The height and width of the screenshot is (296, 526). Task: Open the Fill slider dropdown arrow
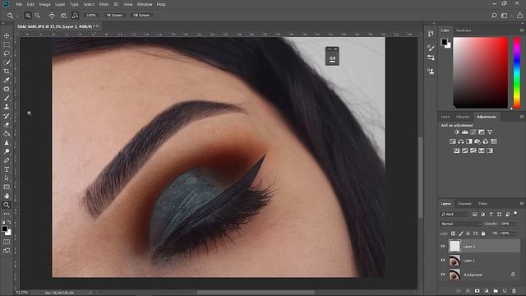click(x=514, y=234)
